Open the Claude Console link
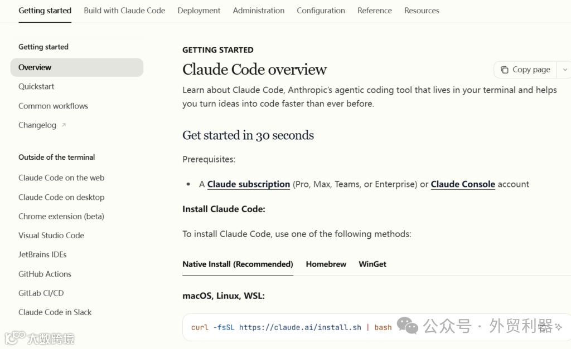 pos(463,184)
